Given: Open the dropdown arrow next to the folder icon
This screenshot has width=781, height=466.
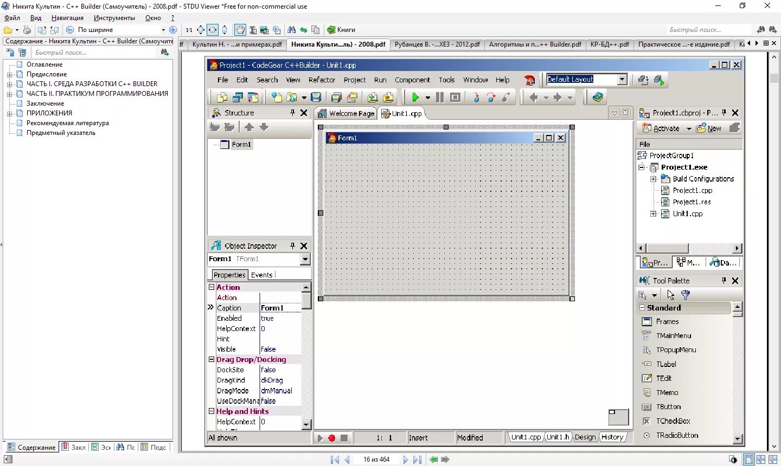Looking at the screenshot, I should (x=17, y=30).
